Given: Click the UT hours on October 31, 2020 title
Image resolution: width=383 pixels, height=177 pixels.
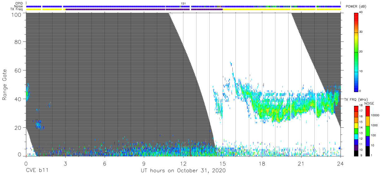Looking at the screenshot, I should click(183, 171).
